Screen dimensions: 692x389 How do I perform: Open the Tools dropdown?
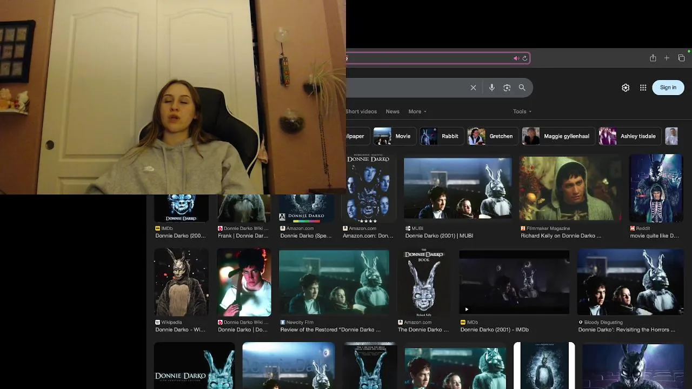[522, 111]
